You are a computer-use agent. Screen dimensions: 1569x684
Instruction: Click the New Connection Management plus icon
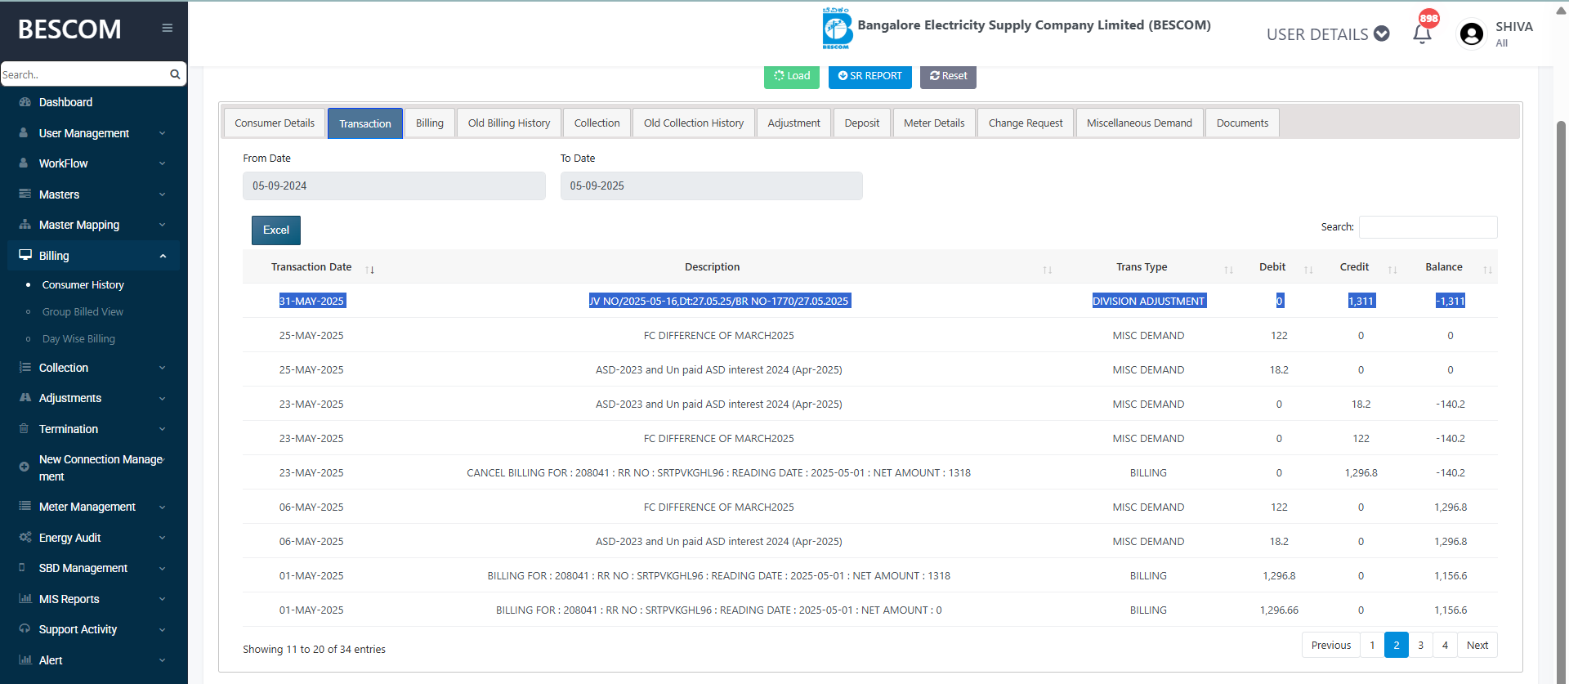(x=25, y=467)
